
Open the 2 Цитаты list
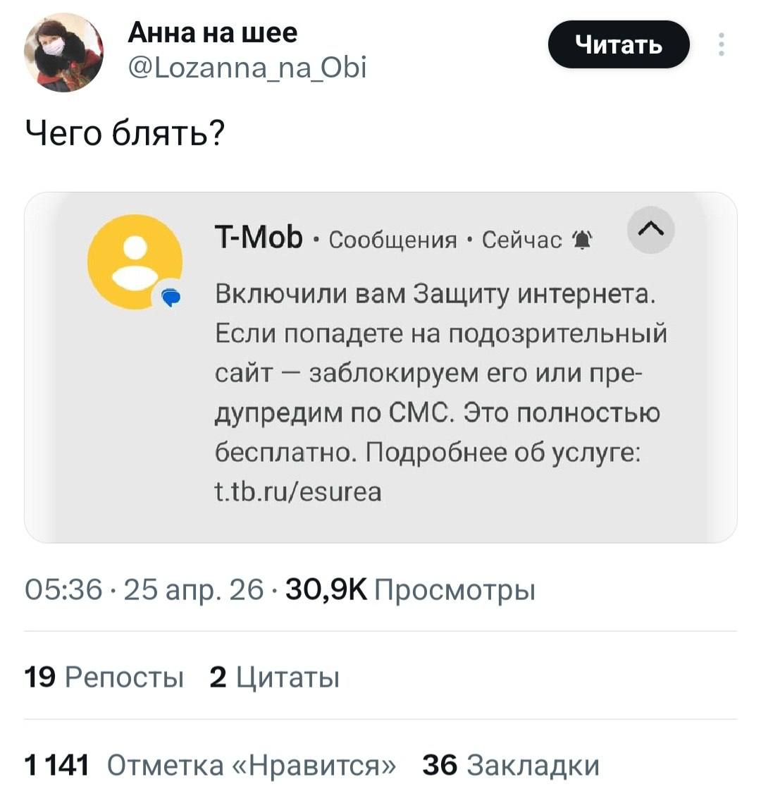click(x=275, y=678)
